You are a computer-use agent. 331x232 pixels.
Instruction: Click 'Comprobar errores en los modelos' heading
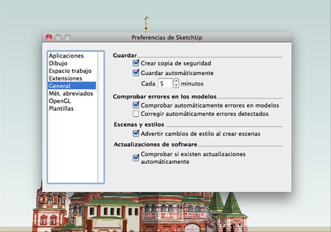[165, 97]
